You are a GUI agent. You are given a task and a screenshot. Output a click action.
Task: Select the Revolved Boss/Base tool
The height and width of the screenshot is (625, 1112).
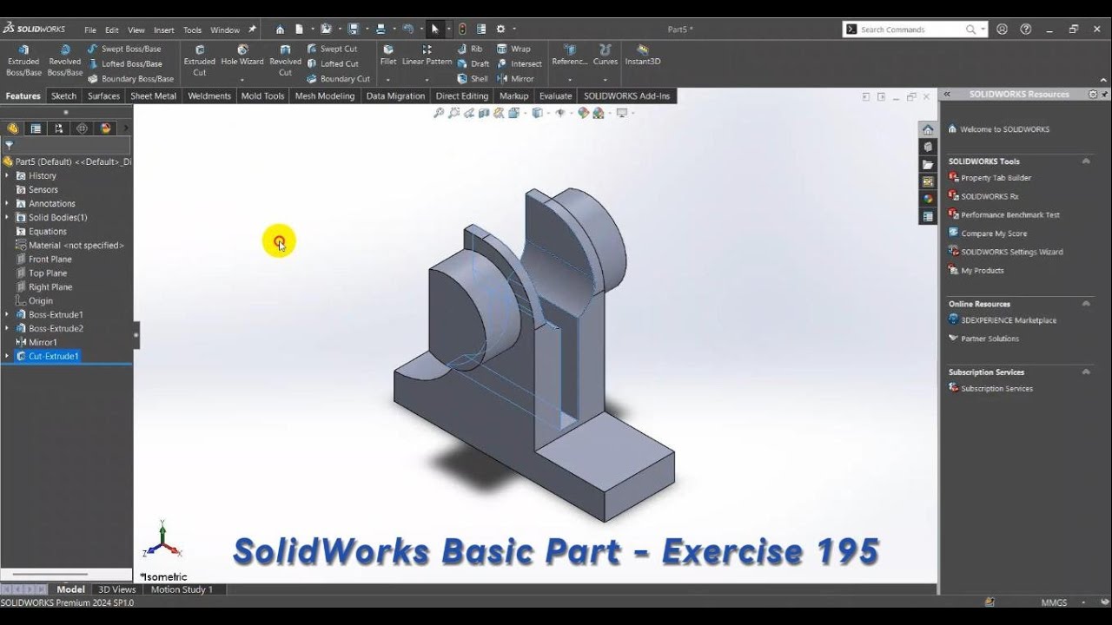tap(65, 61)
